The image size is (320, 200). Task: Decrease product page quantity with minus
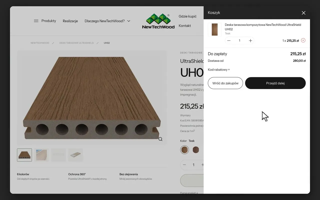(x=184, y=165)
